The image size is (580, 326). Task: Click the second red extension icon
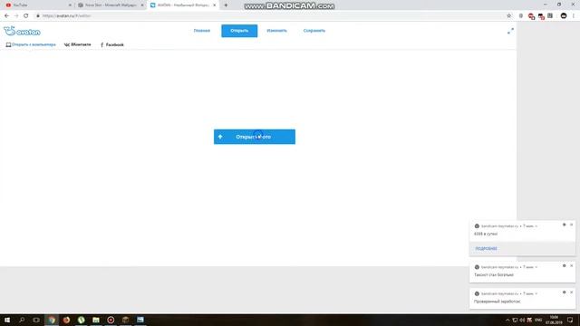(541, 16)
